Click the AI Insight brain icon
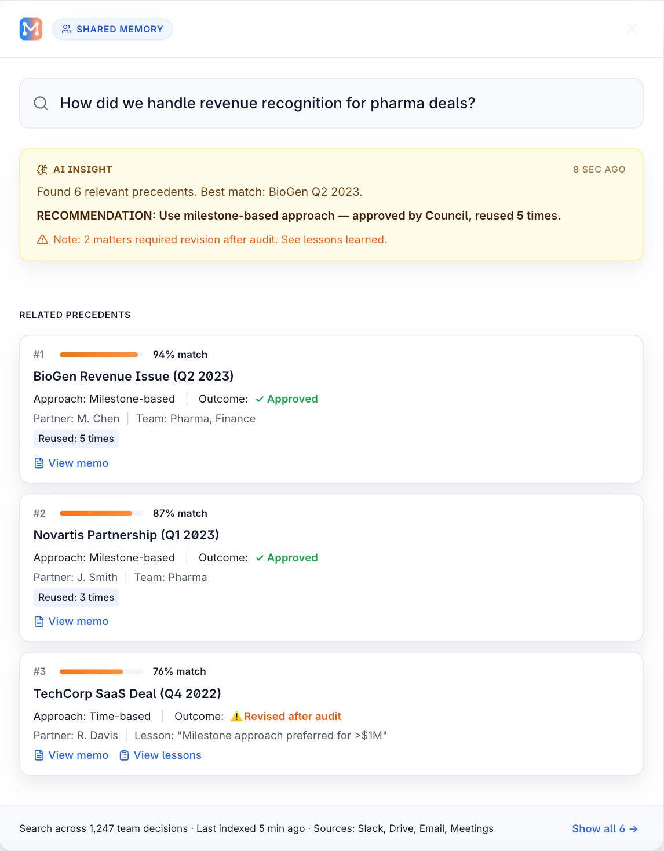The image size is (664, 851). pyautogui.click(x=41, y=169)
